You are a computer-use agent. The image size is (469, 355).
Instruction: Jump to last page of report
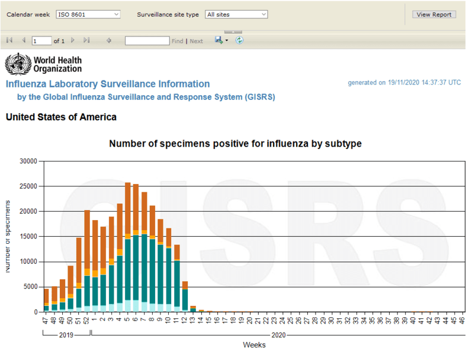coord(86,40)
